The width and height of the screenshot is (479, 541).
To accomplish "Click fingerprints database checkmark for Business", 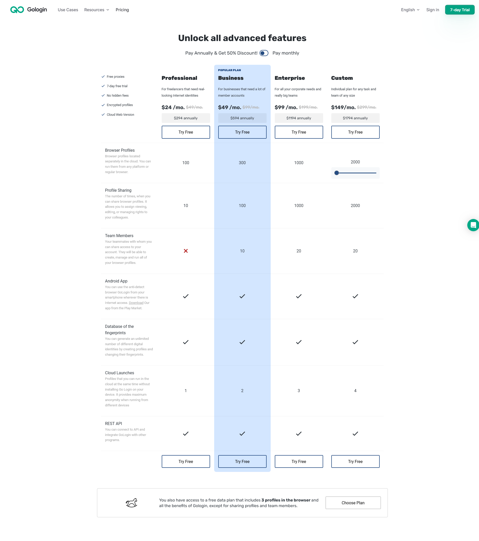I will click(x=242, y=342).
